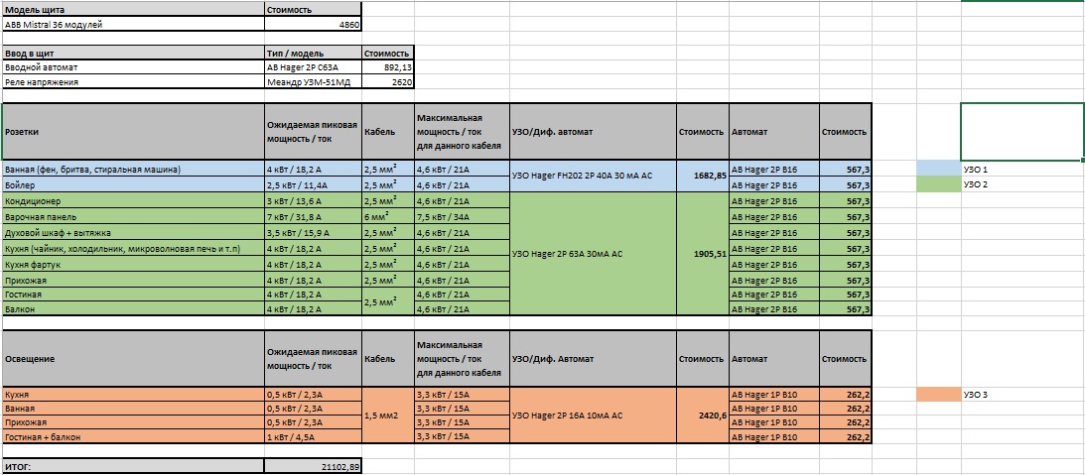1085x475 pixels.
Task: Click the '1,5 мм2' merged cable cell
Action: (x=387, y=416)
